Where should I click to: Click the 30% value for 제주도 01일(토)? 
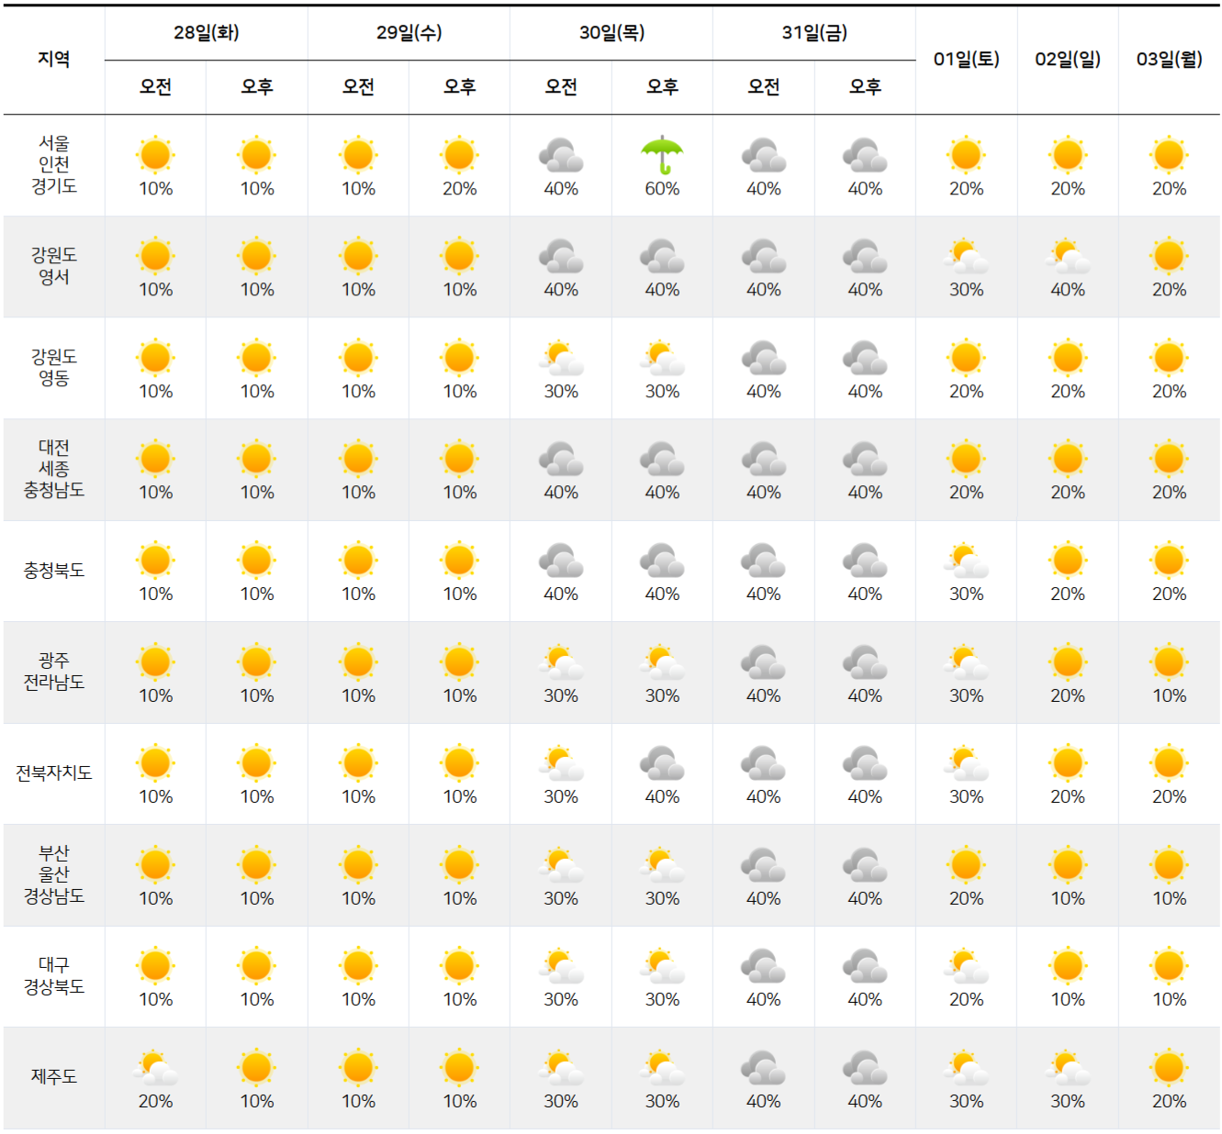pyautogui.click(x=966, y=1101)
